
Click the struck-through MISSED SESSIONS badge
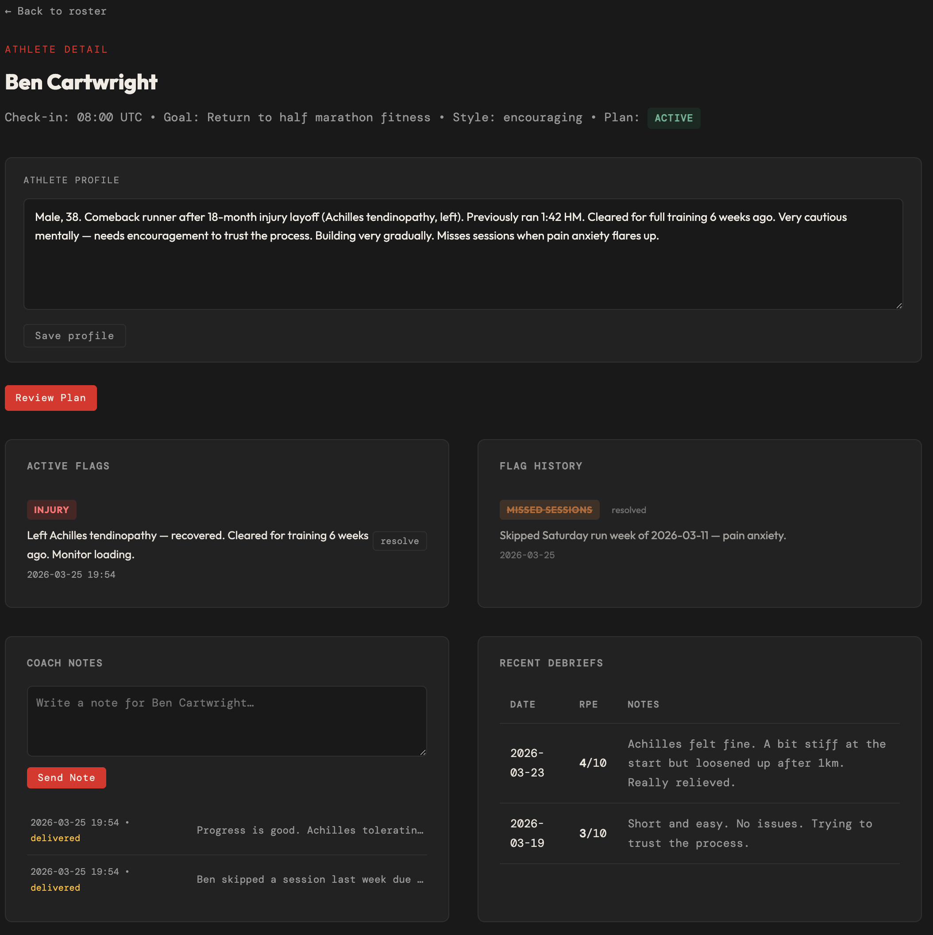click(x=549, y=510)
